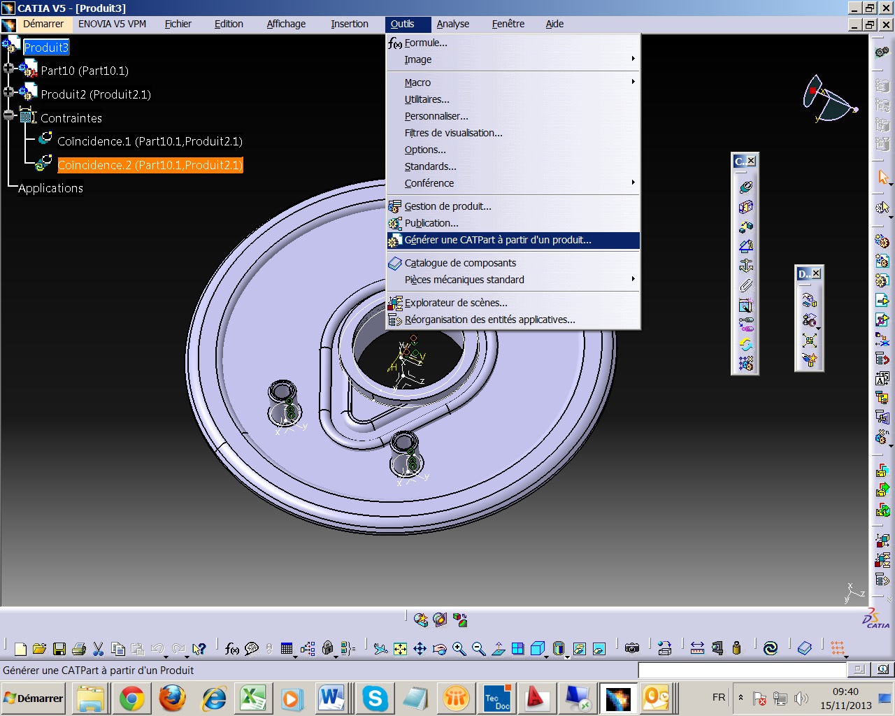Select the Contact constraint tool
Image resolution: width=895 pixels, height=716 pixels.
(745, 206)
